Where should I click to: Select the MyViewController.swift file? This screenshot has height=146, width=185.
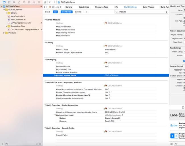[20, 23]
